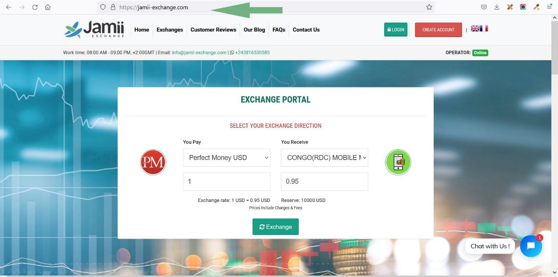This screenshot has width=558, height=277.
Task: Open the browser application menu icon
Action: (x=549, y=7)
